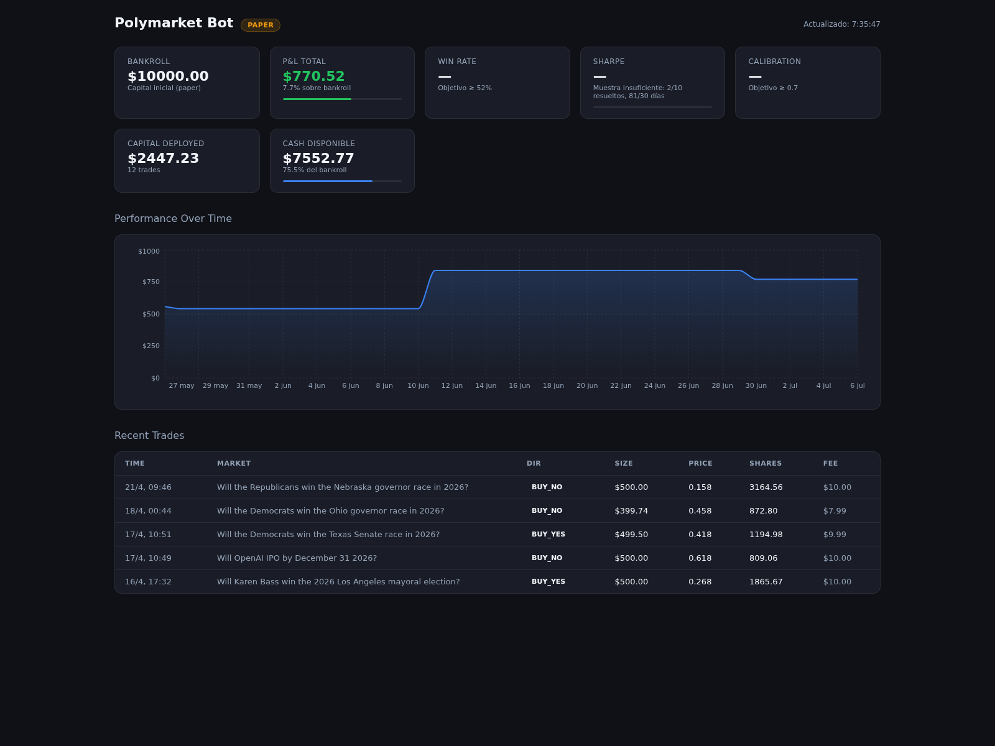The image size is (995, 746).
Task: Open the P&L Total card
Action: (342, 83)
